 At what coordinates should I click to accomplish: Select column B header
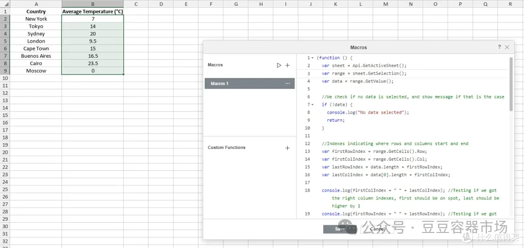(x=93, y=4)
